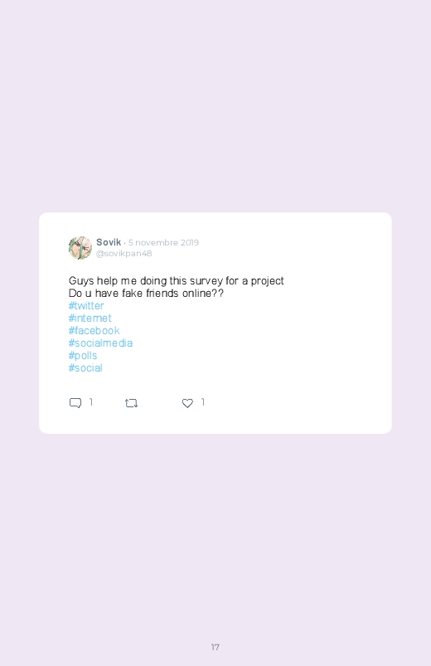Follow the #polls hashtag
This screenshot has height=666, width=431.
coord(83,356)
